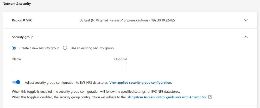
Task: Click the 'When this toggle is disabled' description
Action: click(x=69, y=97)
